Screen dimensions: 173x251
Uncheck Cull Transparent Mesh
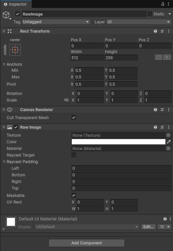74,118
